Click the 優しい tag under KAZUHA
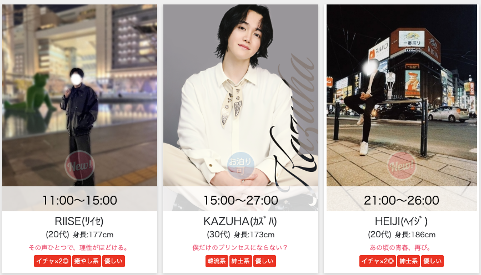This screenshot has height=275, width=481. point(264,261)
